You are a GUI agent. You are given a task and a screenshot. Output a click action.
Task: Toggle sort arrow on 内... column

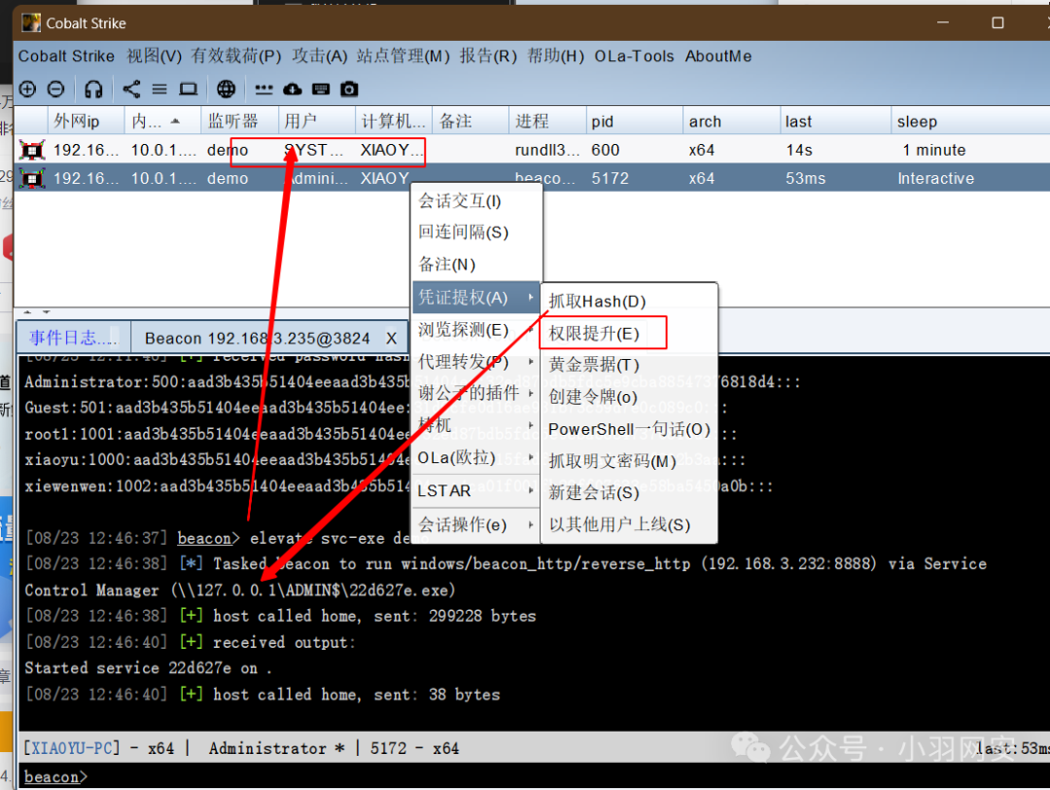click(x=175, y=122)
